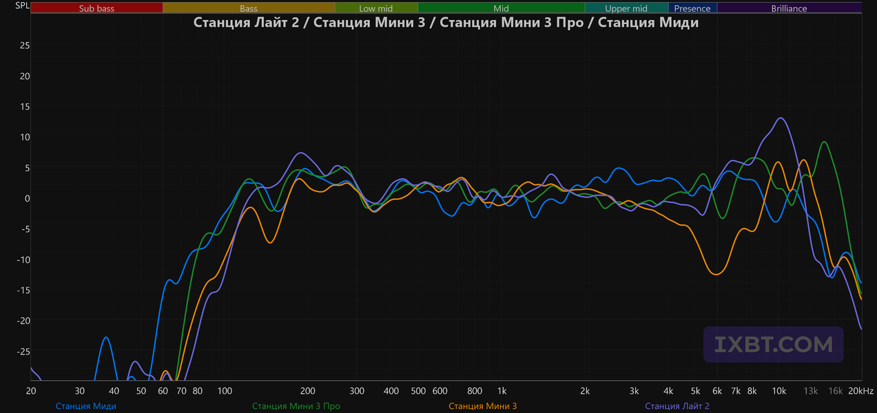Select the Low mid frequency band

(376, 8)
